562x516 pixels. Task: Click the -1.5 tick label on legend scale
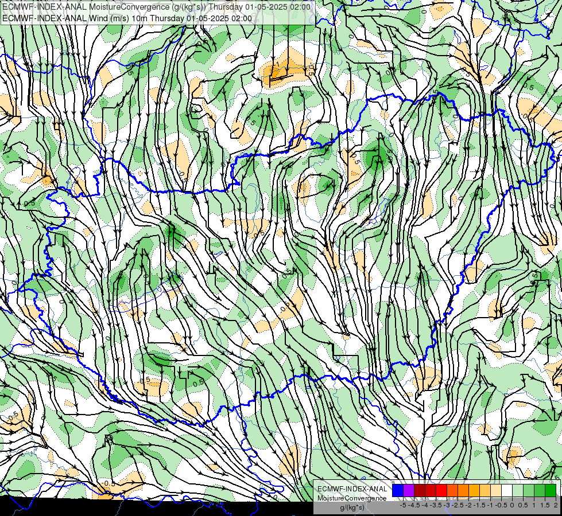pos(479,505)
